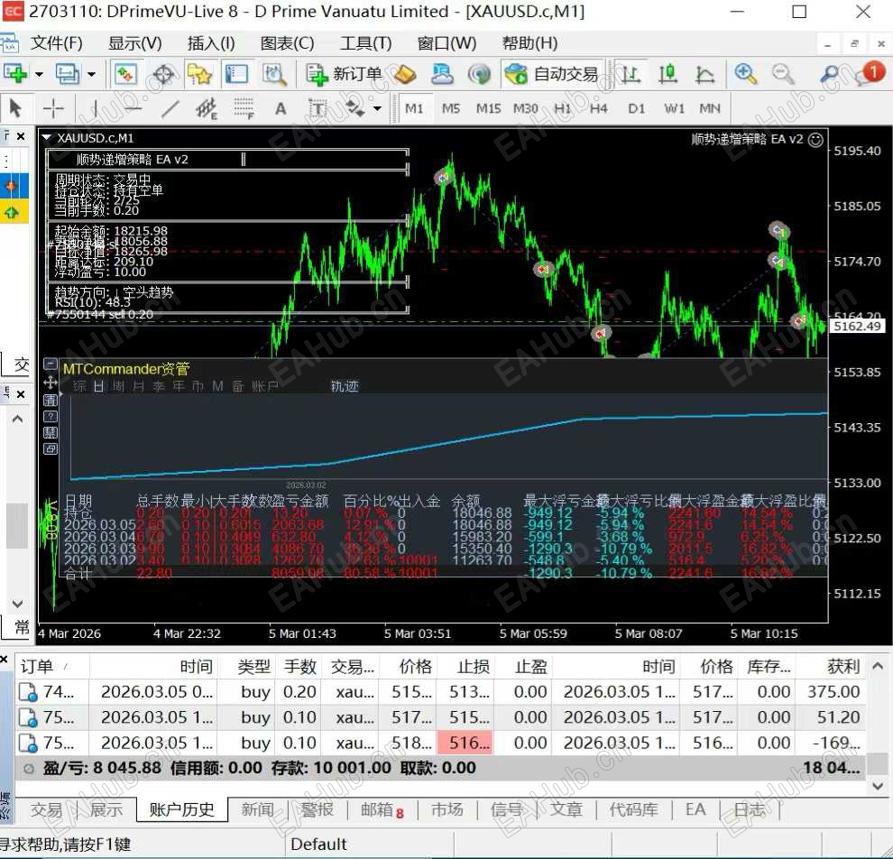Switch chart to candlestick display mode
Image resolution: width=893 pixels, height=859 pixels.
pyautogui.click(x=668, y=74)
